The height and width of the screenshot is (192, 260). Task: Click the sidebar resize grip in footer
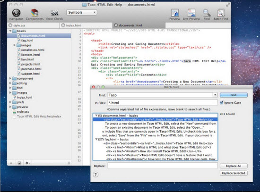(69, 163)
